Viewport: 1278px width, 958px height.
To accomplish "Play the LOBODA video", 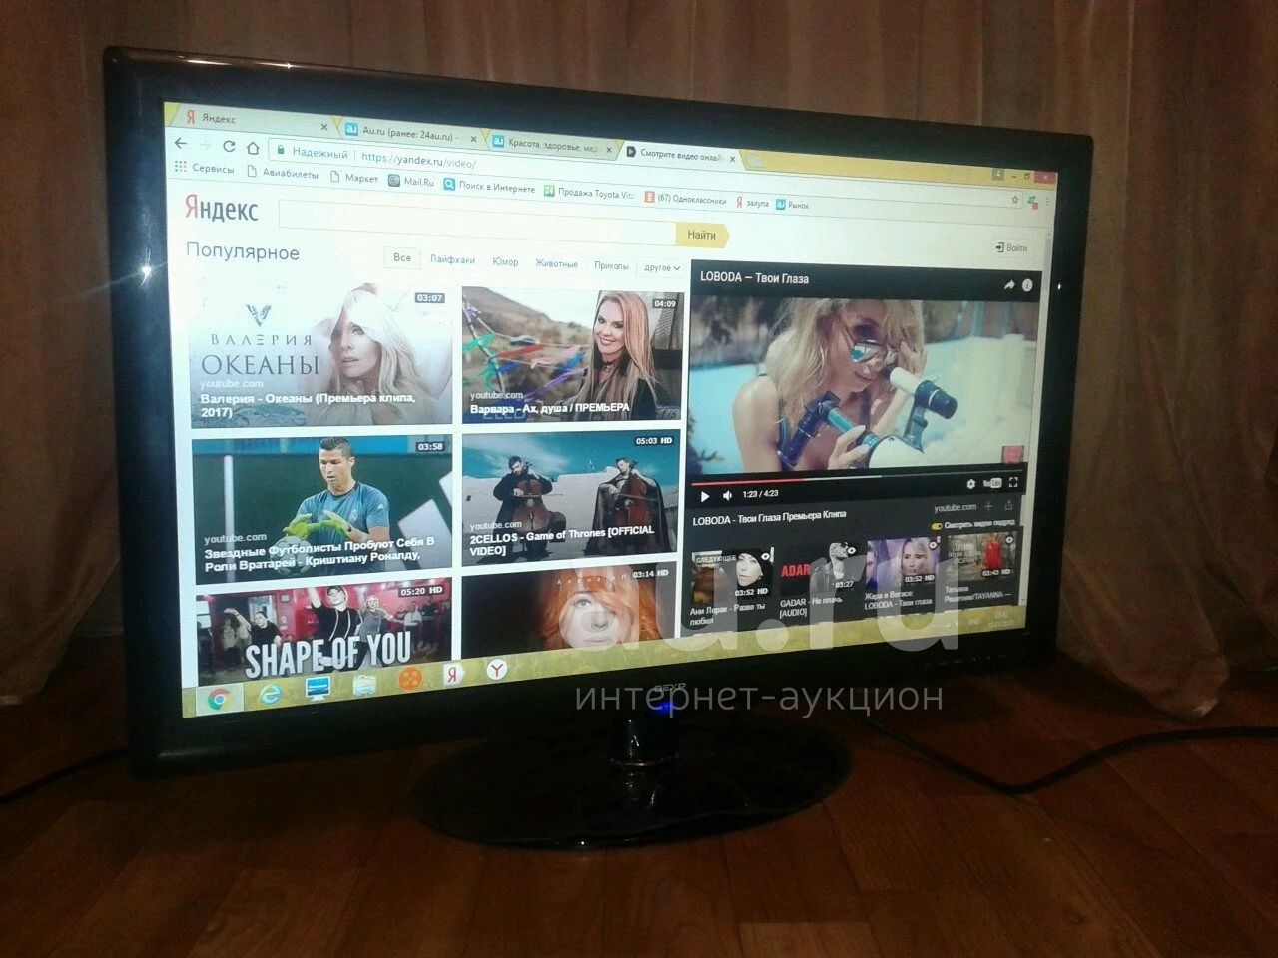I will pyautogui.click(x=704, y=495).
